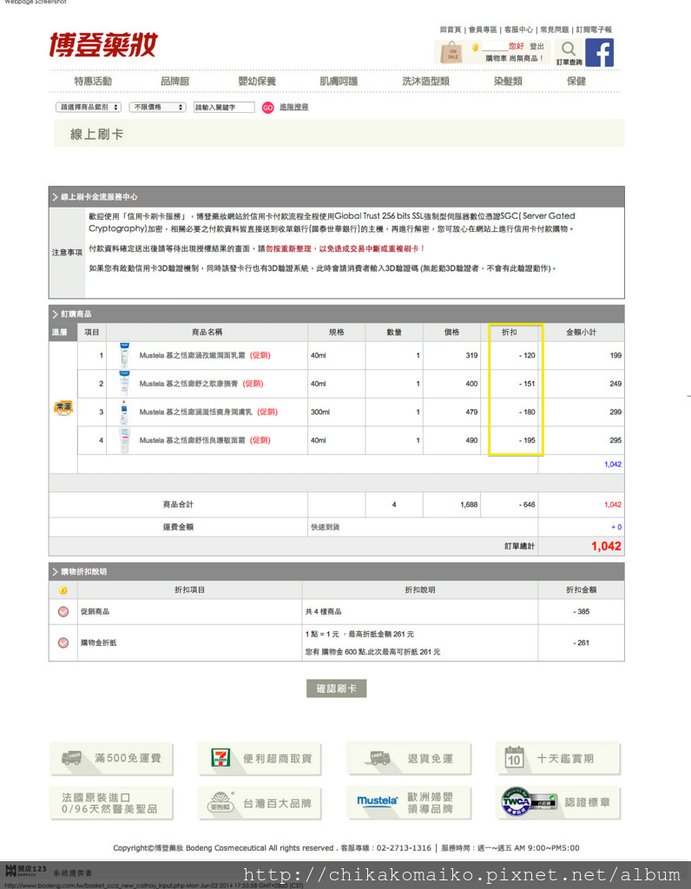The height and width of the screenshot is (889, 691).
Task: Open the 保健 menu
Action: (576, 81)
